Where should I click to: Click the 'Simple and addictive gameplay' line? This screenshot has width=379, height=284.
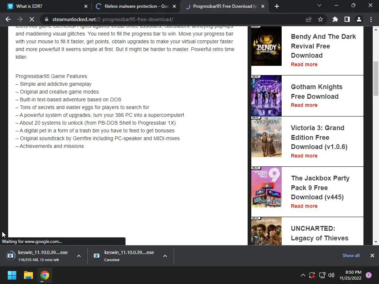pos(53,84)
